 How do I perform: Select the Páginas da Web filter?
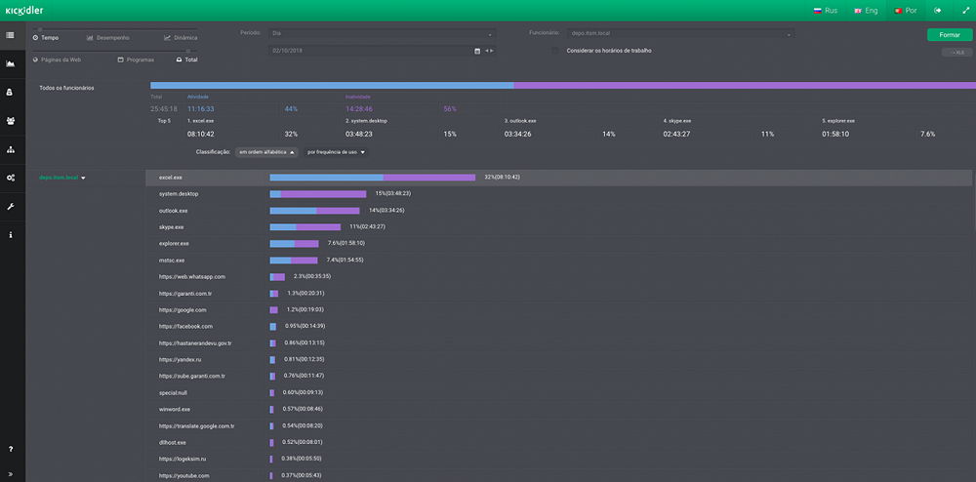[x=57, y=60]
